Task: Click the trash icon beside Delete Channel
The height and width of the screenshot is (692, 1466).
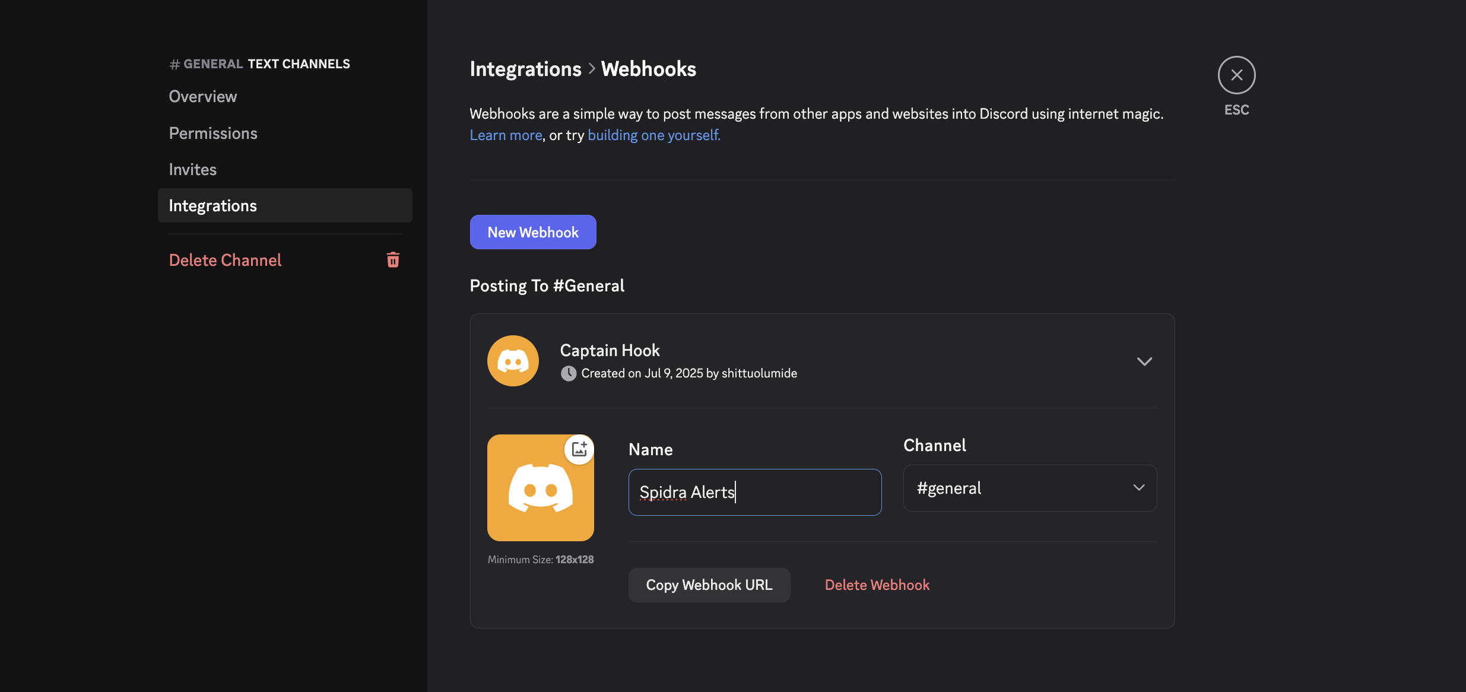Action: (394, 259)
